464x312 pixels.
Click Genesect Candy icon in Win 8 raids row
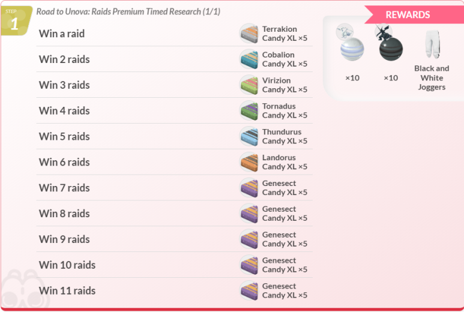click(249, 214)
